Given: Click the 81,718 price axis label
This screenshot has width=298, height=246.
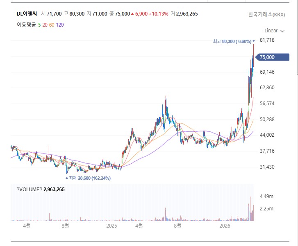Looking at the screenshot, I should (x=267, y=40).
